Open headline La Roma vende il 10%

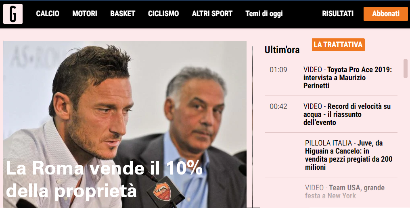(x=104, y=179)
